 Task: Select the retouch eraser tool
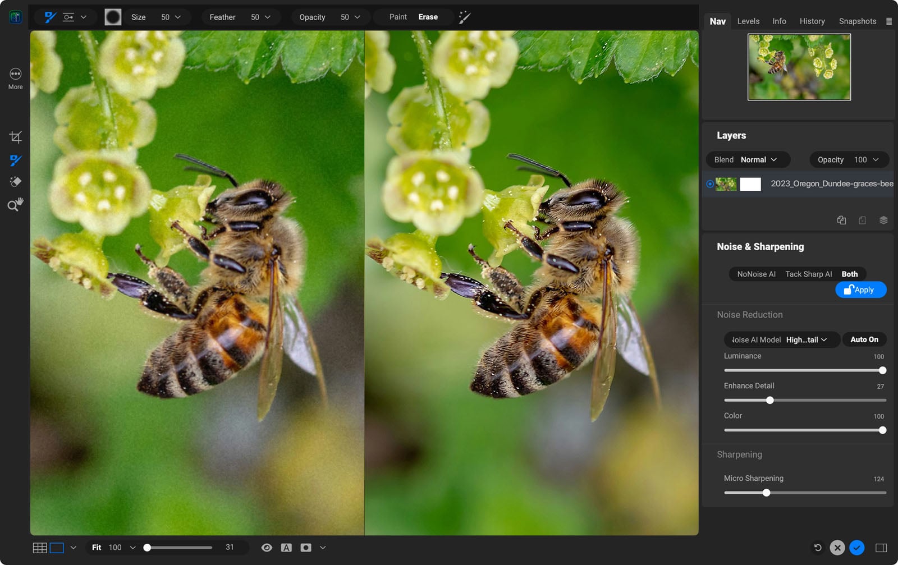(x=16, y=182)
